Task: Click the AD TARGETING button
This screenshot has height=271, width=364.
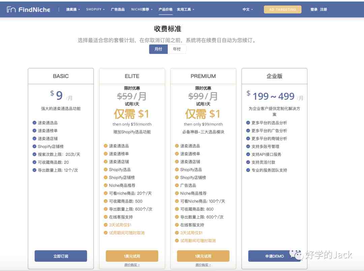Action: pos(282,9)
